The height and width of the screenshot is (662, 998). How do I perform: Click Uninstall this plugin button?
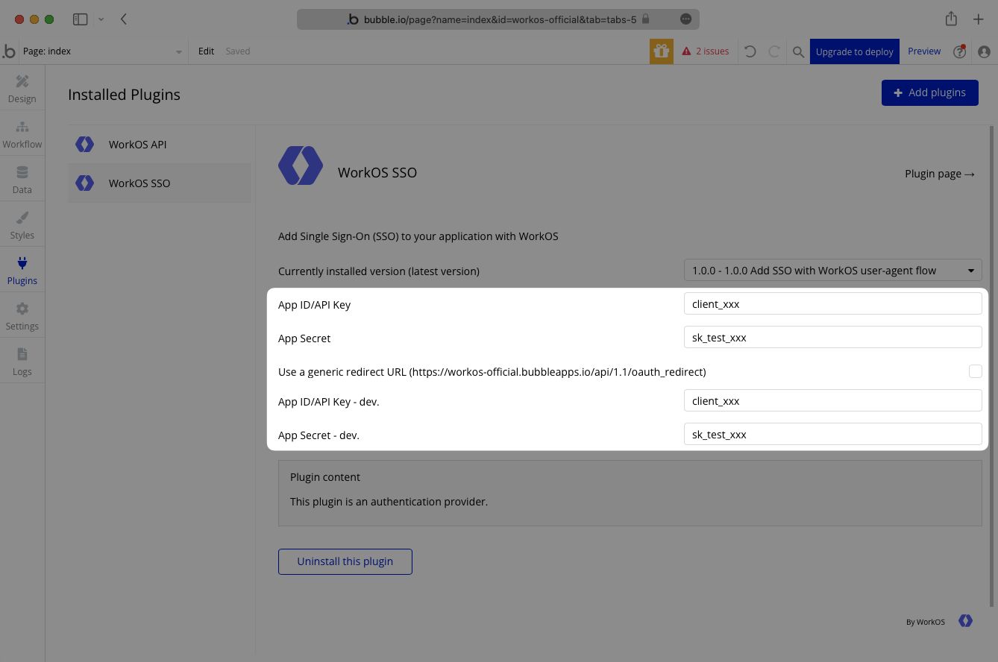345,561
